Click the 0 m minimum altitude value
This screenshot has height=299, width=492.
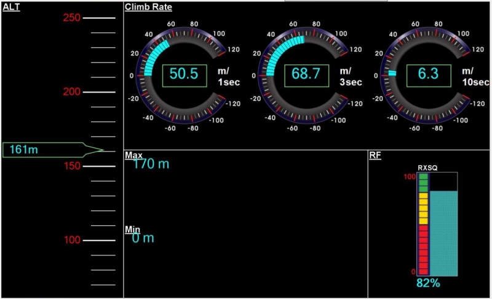(143, 238)
